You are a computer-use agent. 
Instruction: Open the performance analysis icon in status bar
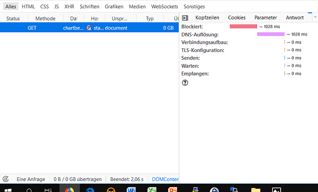click(x=6, y=179)
